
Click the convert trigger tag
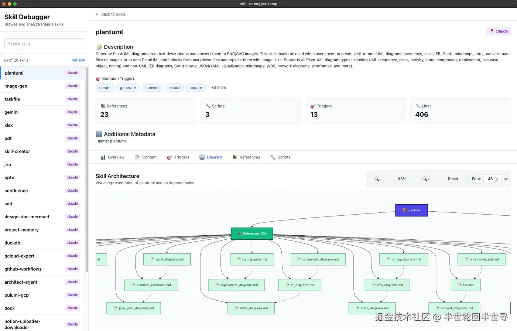(152, 88)
